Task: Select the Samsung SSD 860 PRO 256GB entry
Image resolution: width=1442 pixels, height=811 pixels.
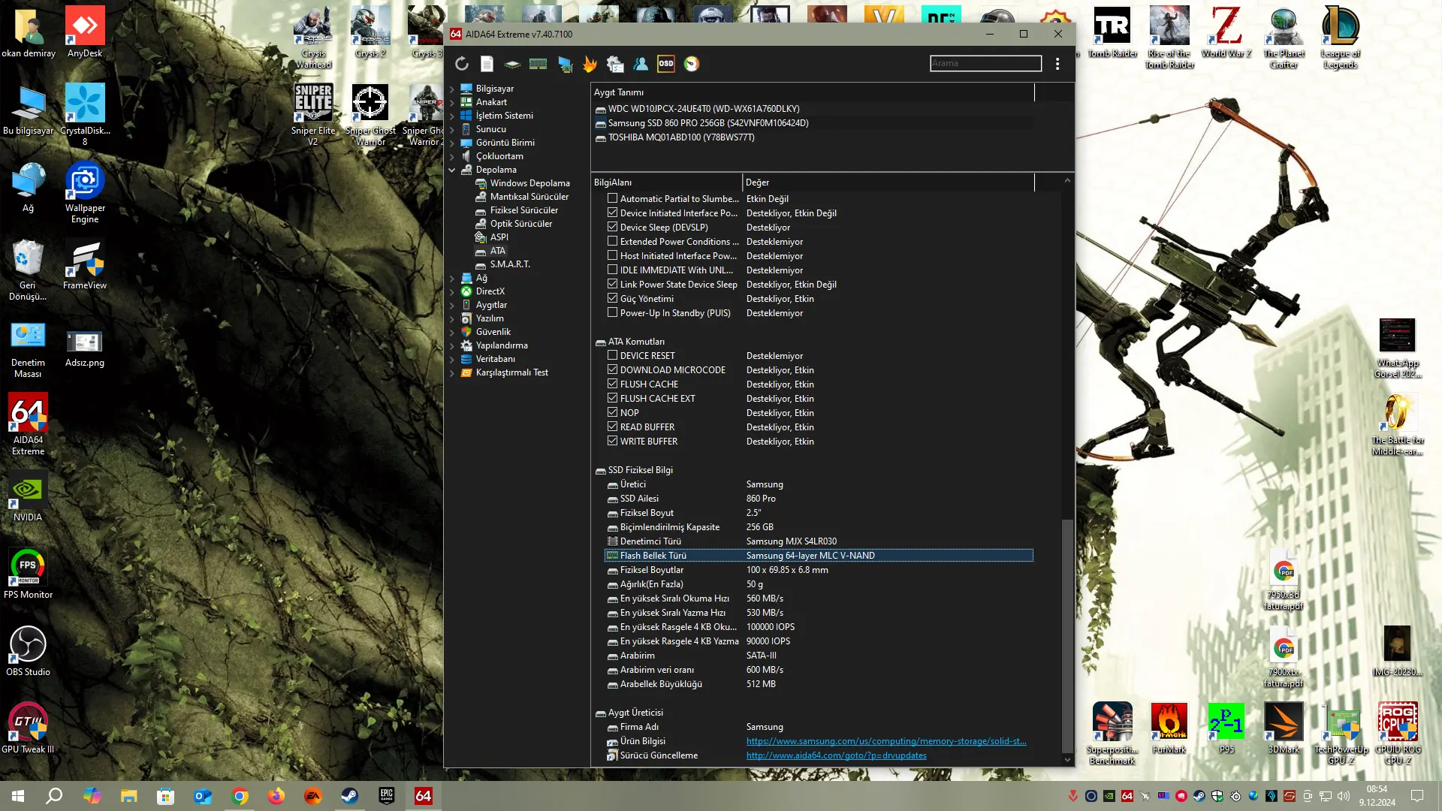Action: point(708,123)
